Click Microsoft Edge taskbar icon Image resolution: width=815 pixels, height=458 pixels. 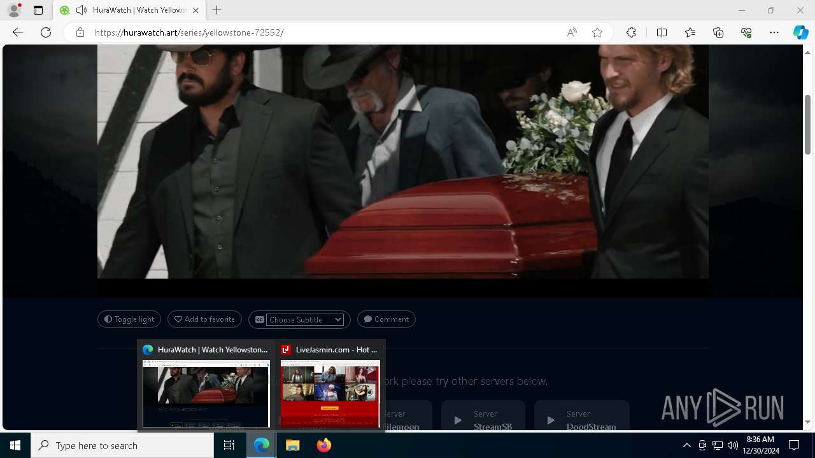click(x=262, y=445)
